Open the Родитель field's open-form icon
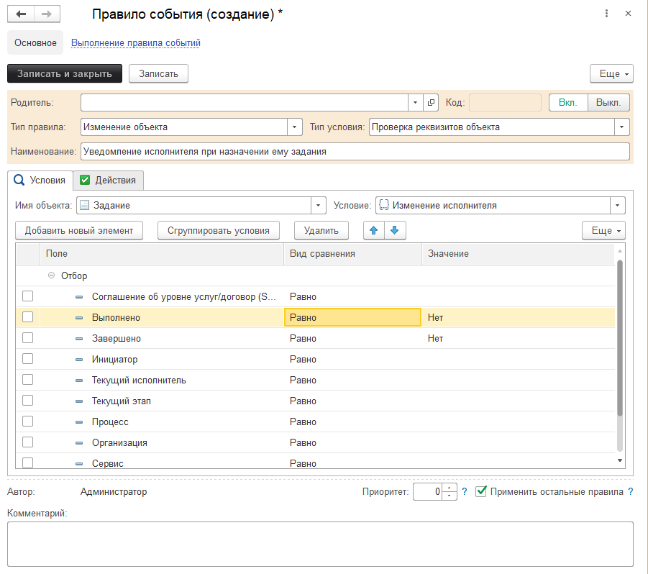Viewport: 648px width, 574px height. click(x=431, y=103)
